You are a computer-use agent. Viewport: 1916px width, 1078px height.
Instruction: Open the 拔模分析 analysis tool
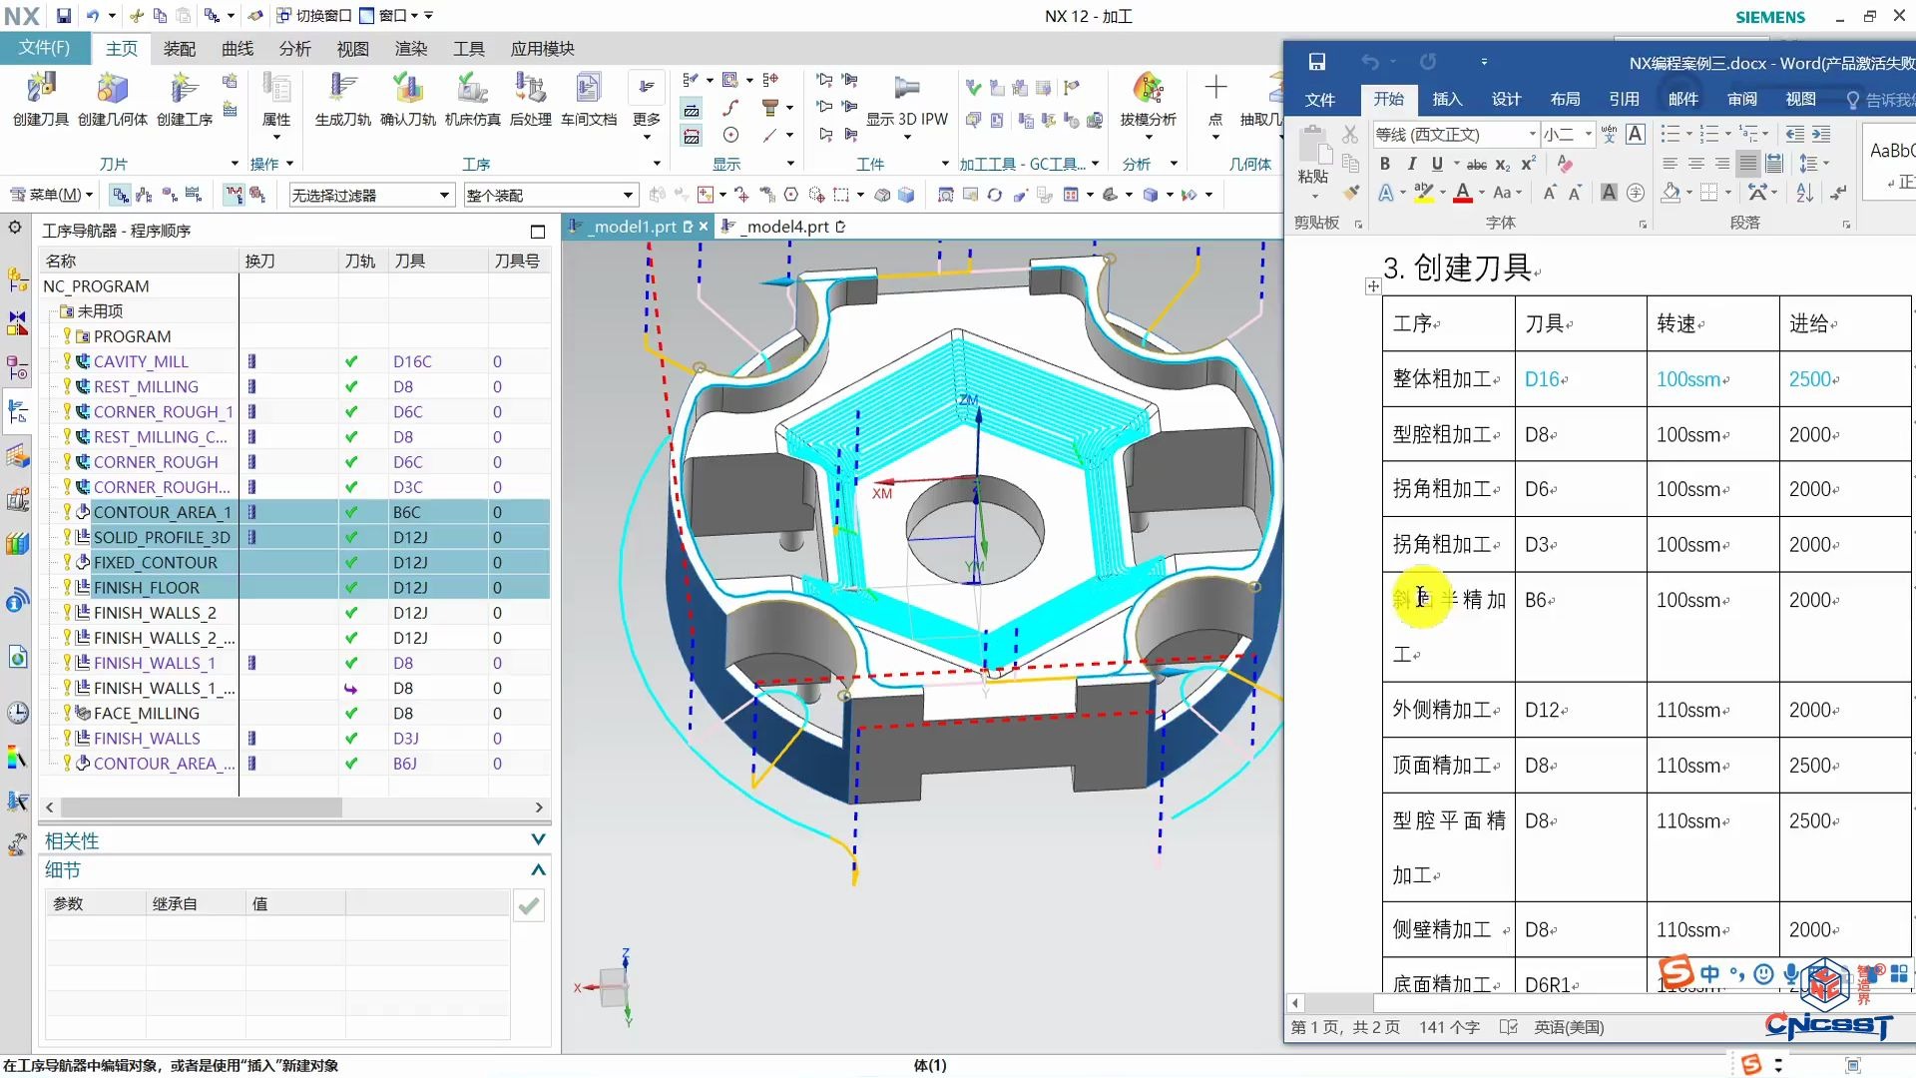point(1148,100)
